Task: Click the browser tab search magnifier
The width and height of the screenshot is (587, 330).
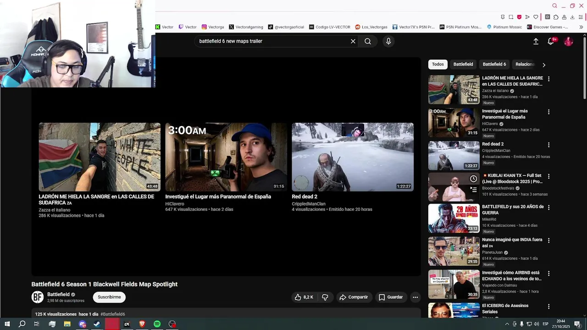Action: pos(554,6)
